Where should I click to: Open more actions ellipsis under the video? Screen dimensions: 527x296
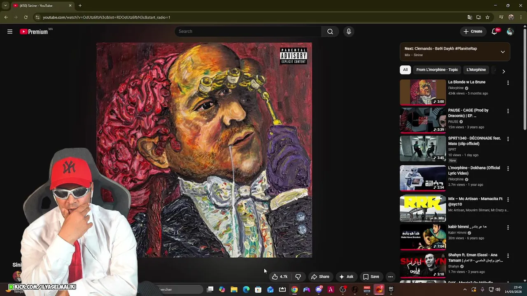(x=390, y=277)
